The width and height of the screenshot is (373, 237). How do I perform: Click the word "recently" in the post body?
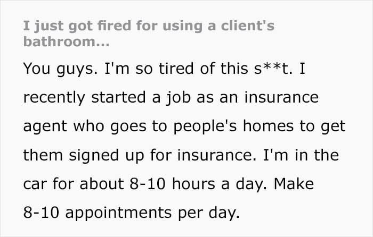click(54, 98)
